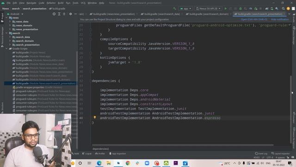The height and width of the screenshot is (167, 296).
Task: Fold the dependencies block in the gutter
Action: 91,81
